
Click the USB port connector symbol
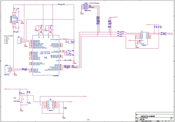[x=8, y=70]
